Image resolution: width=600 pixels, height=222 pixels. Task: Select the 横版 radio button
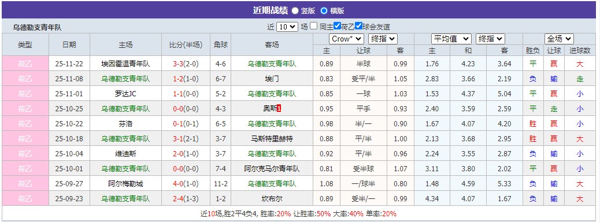(324, 11)
